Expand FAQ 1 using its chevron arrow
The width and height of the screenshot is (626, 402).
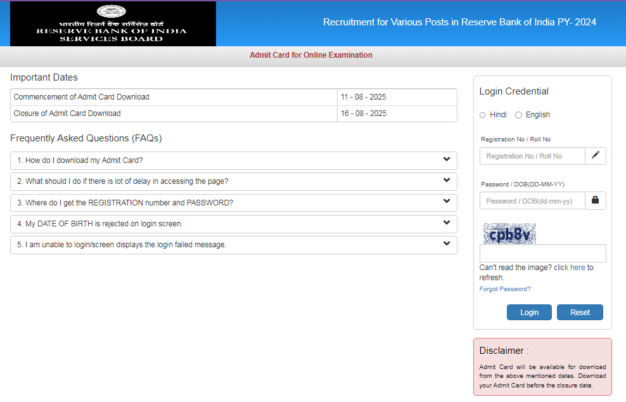447,160
